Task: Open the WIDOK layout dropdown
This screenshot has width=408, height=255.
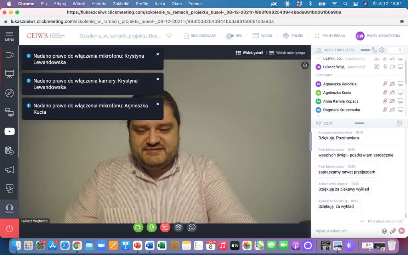Action: click(x=262, y=36)
